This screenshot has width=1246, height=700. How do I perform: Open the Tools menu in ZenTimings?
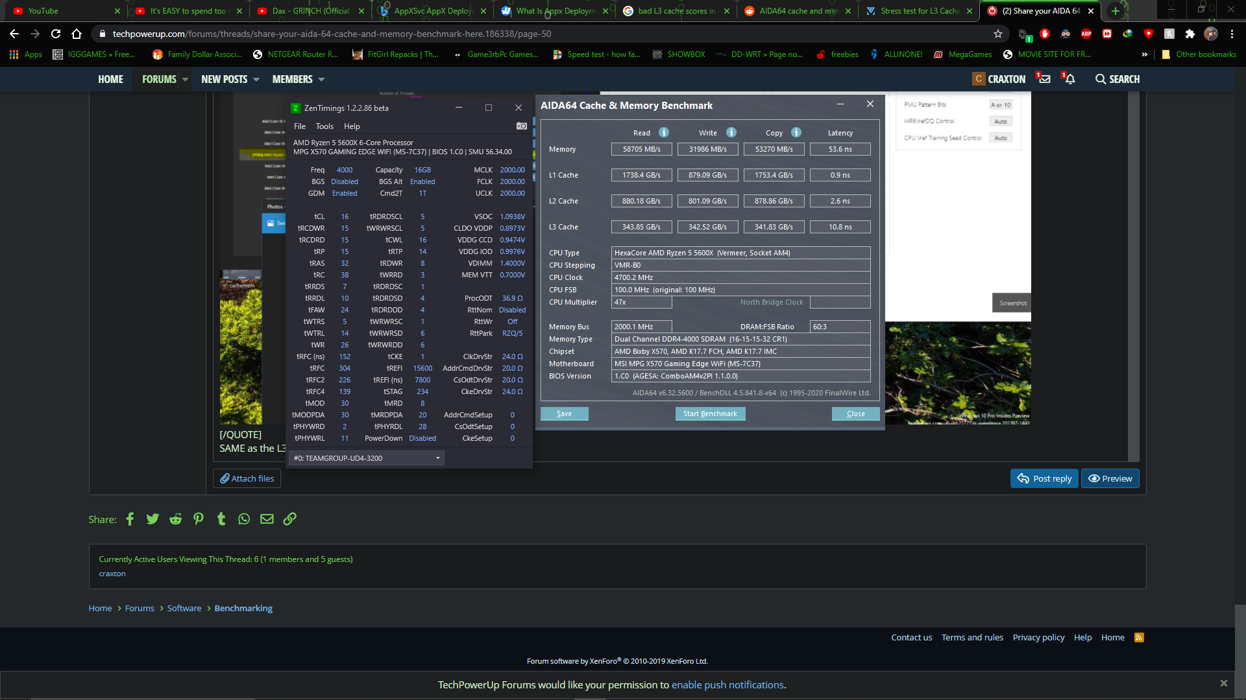point(324,126)
